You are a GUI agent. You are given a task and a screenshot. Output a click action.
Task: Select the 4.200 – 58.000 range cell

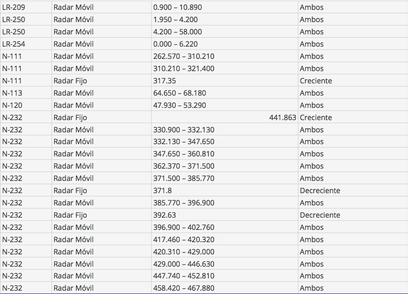[x=177, y=32]
